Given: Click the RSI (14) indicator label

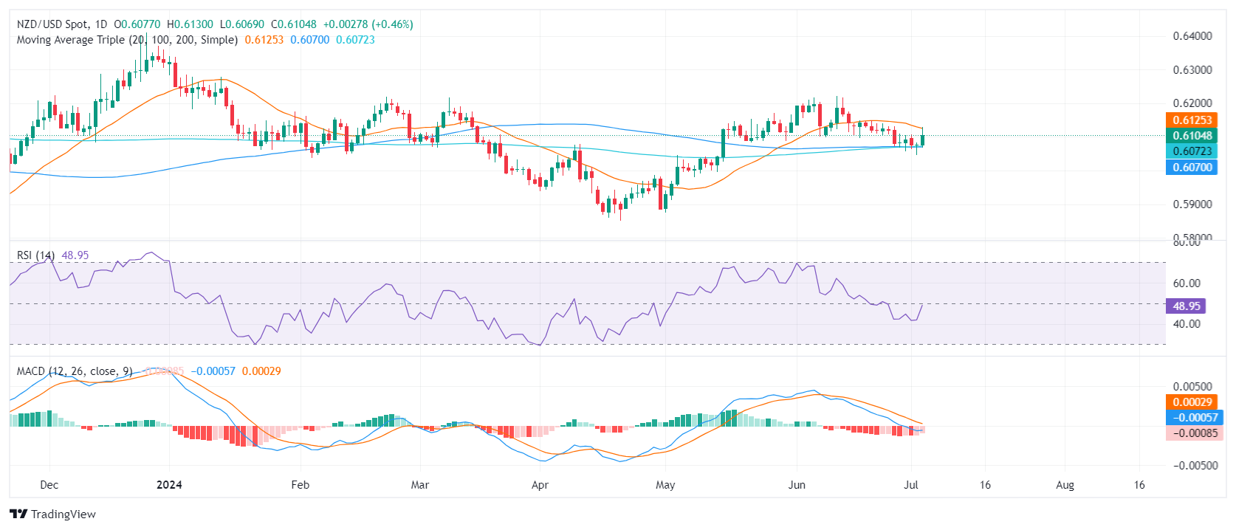Looking at the screenshot, I should (x=35, y=255).
